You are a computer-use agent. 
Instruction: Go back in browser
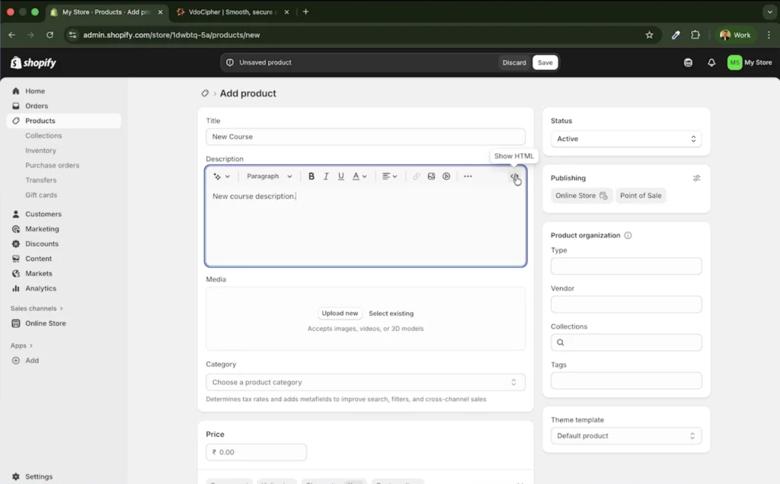point(12,35)
